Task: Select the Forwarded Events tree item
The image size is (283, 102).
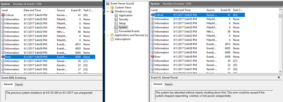Action: (x=129, y=31)
